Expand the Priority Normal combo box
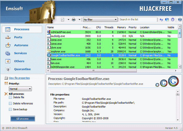Image resolution: width=183 pixels, height=131 pixels. point(20,89)
